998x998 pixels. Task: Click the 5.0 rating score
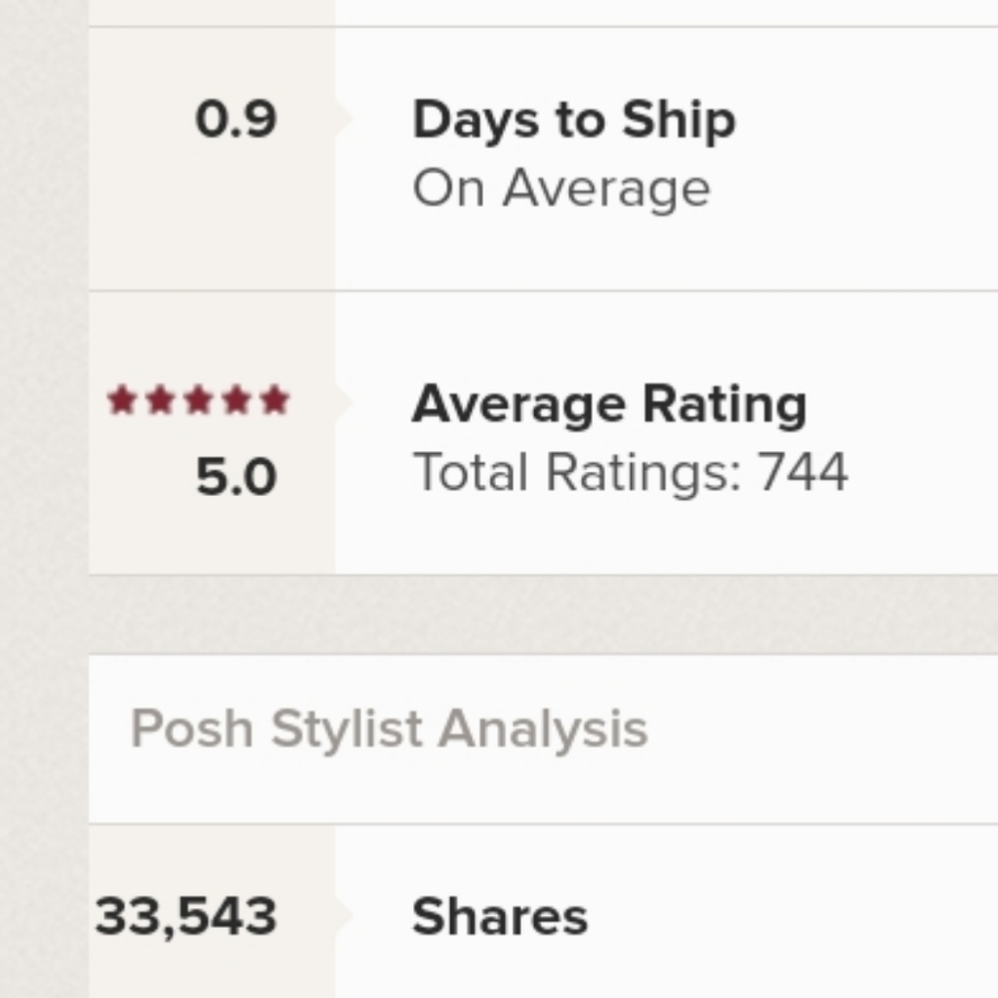pyautogui.click(x=236, y=478)
